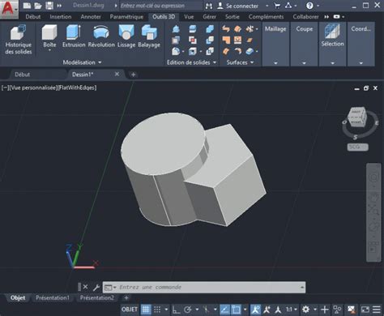Viewport: 384px width, 316px height.
Task: Select the Boîte box tool
Action: click(x=49, y=35)
